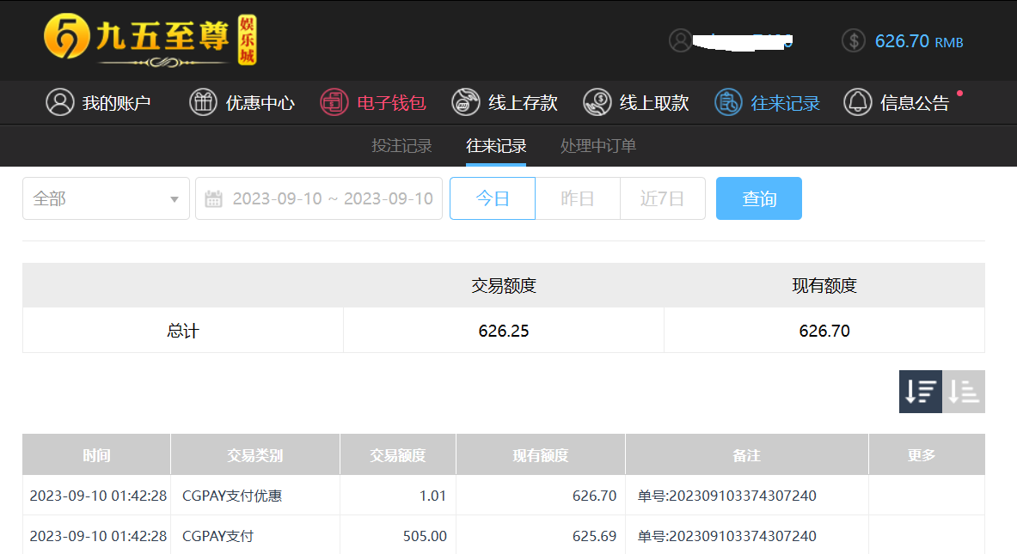Click the 单号 note in CGPAY支付优惠 row
Screen dimensions: 1017x554
click(x=727, y=496)
